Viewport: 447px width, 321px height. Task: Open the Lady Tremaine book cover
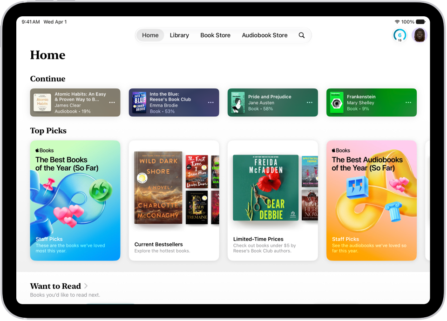click(x=196, y=207)
